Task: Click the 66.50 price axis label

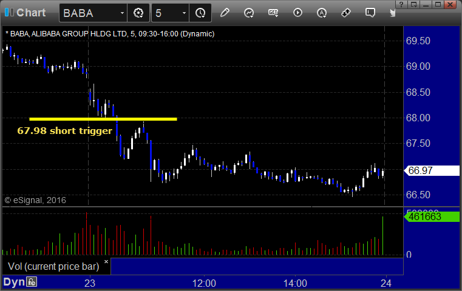Action: pos(418,195)
